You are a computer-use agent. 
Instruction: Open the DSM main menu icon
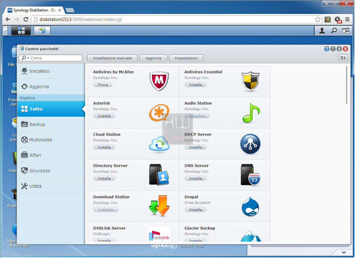pos(21,30)
